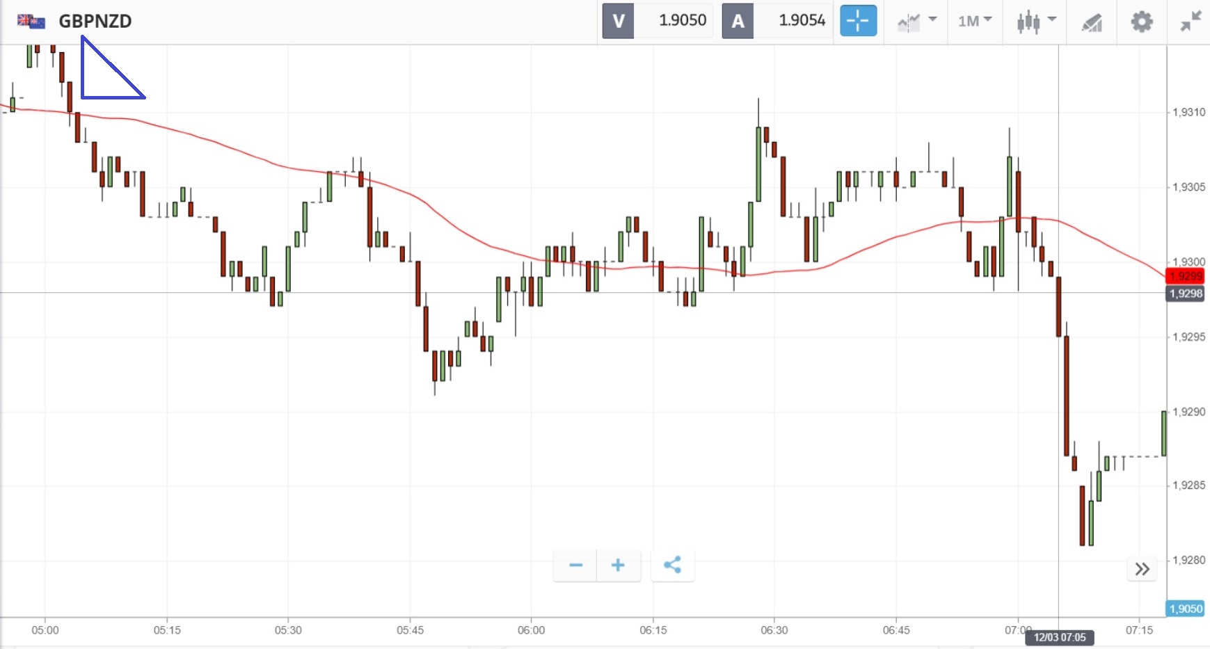The image size is (1210, 649).
Task: Click the A buy button
Action: pos(738,21)
